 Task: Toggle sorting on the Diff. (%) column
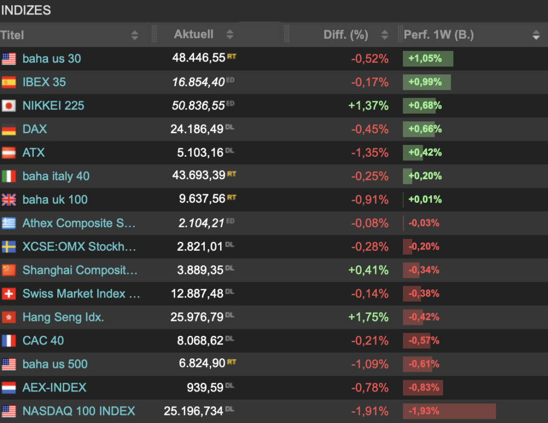384,35
